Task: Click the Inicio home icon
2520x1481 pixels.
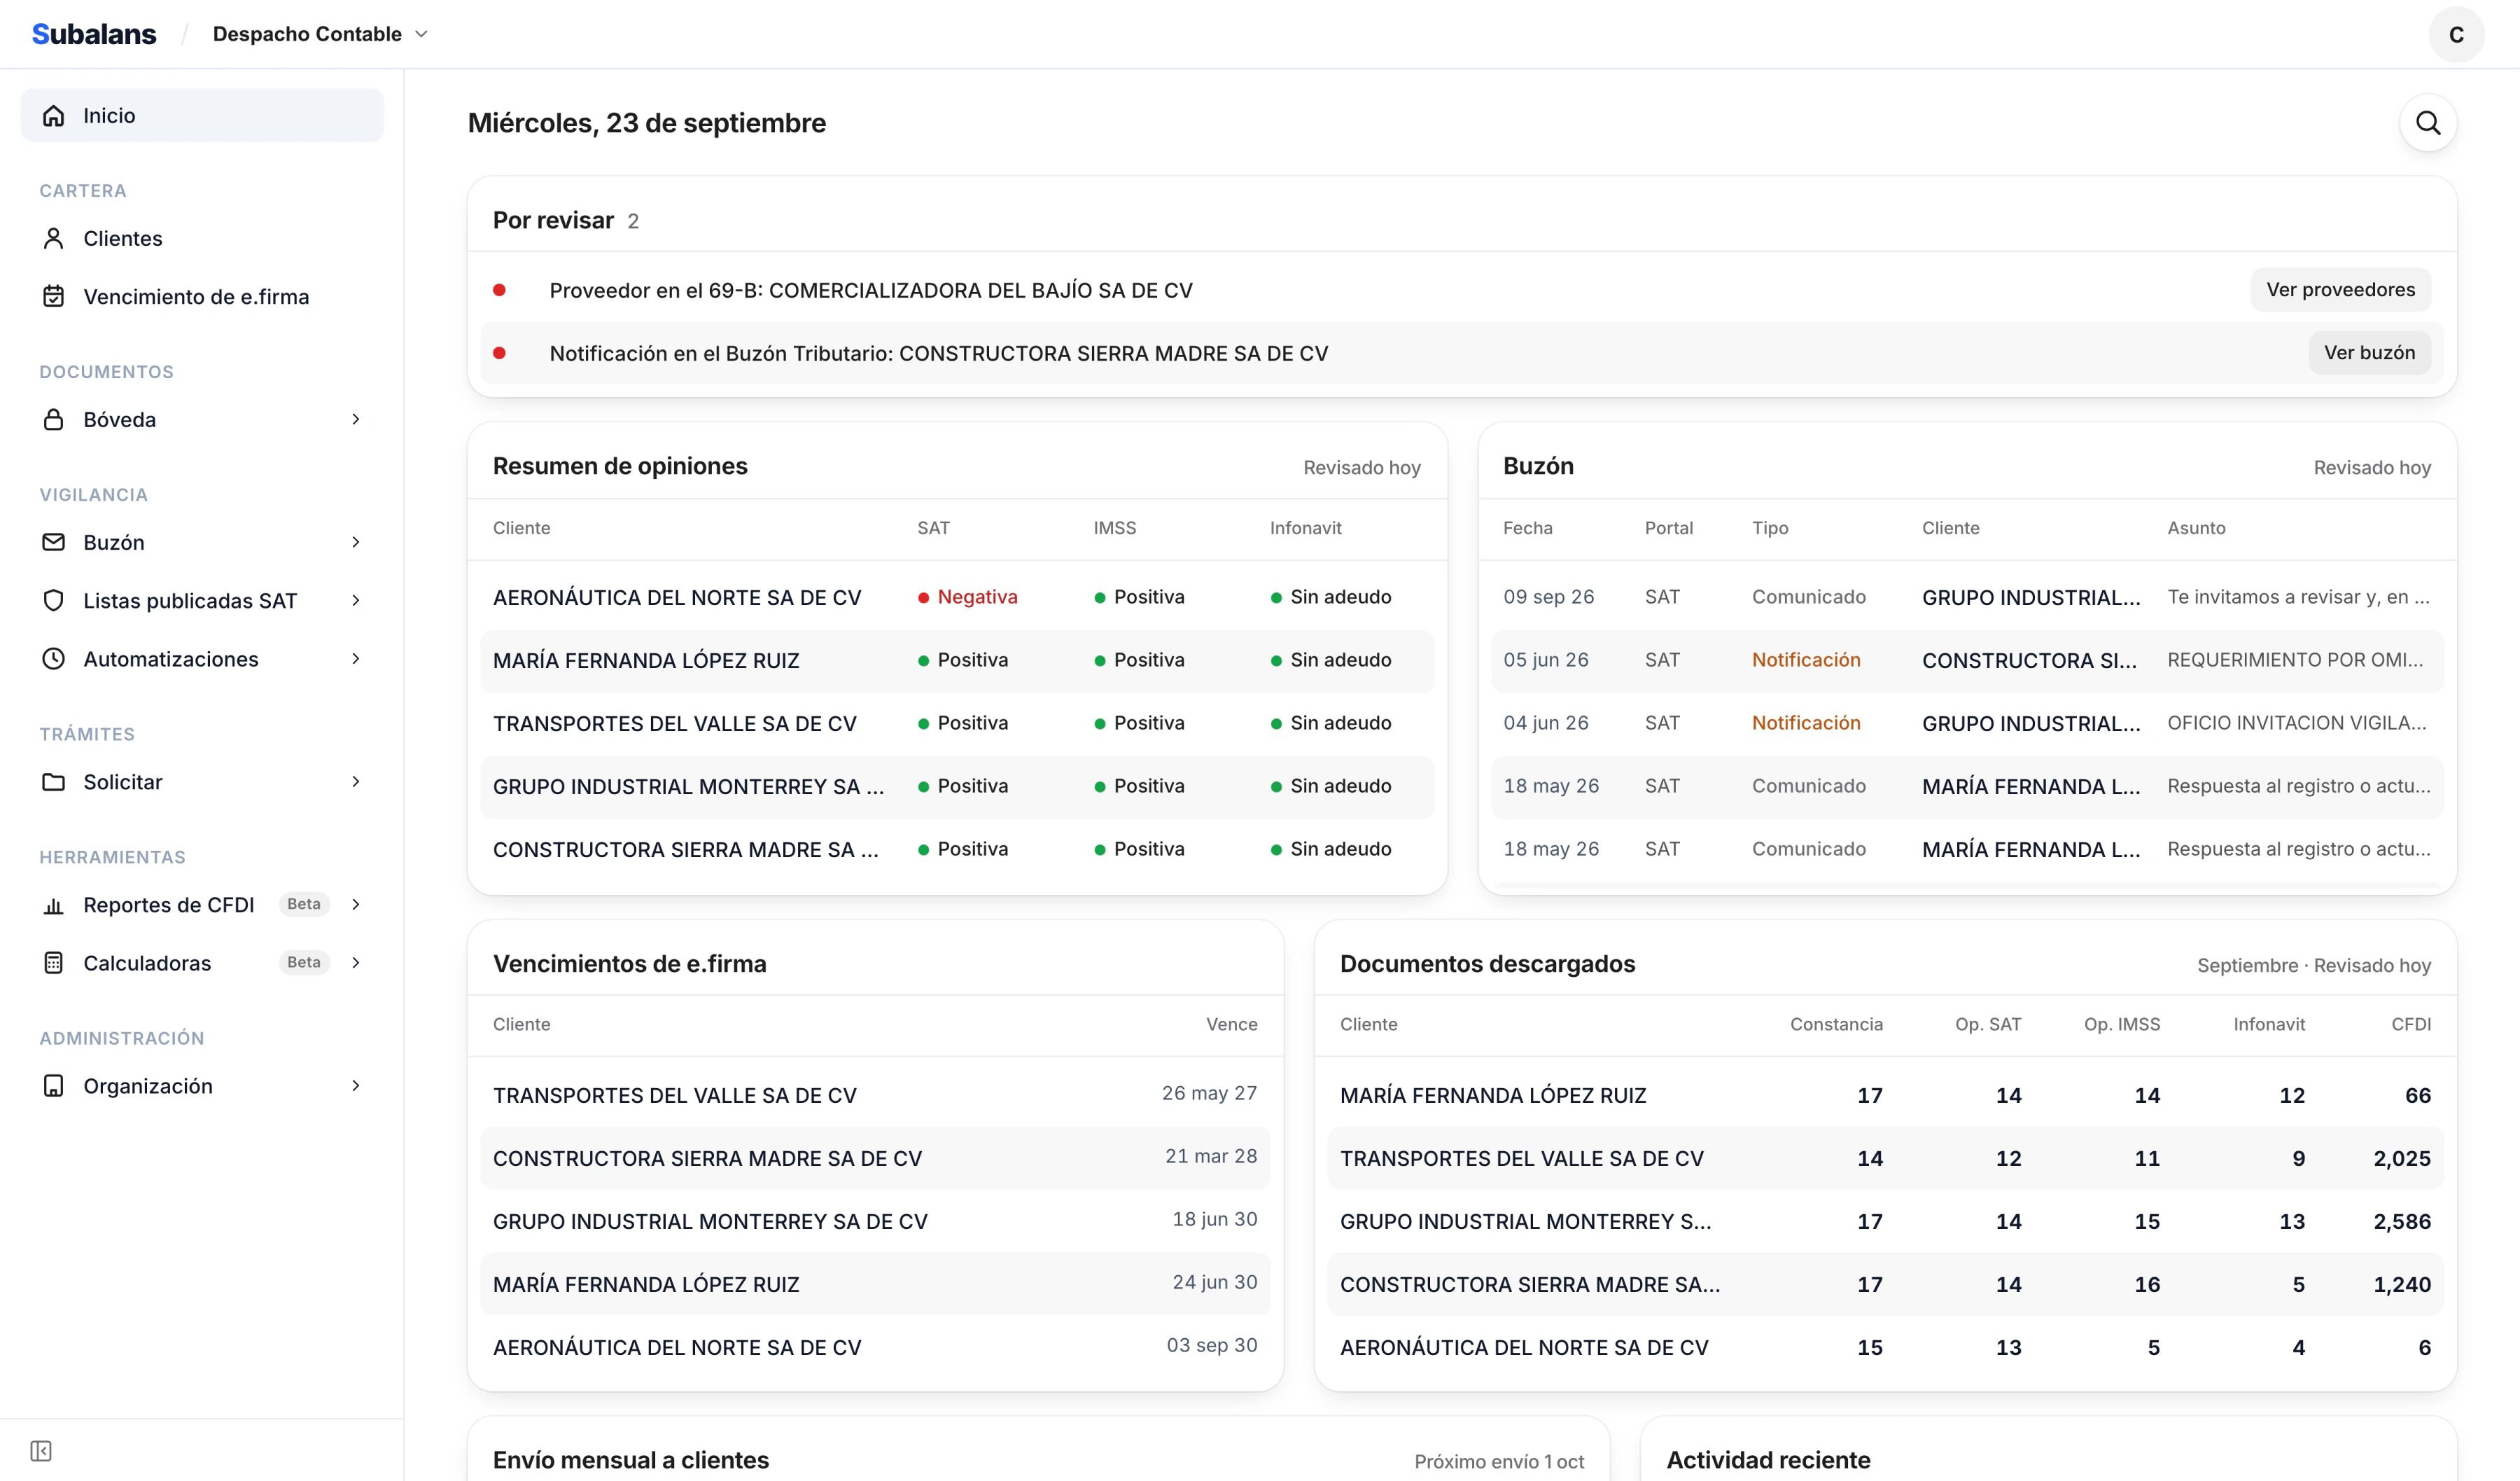Action: click(x=54, y=115)
